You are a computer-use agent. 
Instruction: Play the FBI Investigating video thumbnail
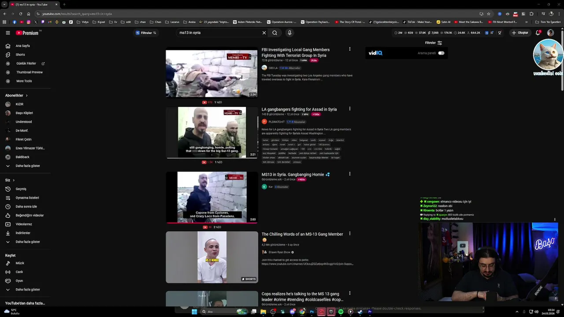pos(211,73)
